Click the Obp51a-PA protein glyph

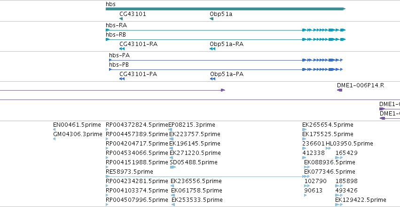[213, 79]
